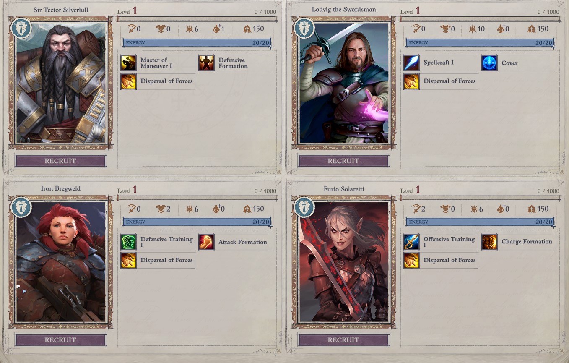Image resolution: width=569 pixels, height=363 pixels.
Task: Click Furio's Offensive Training I icon
Action: (411, 242)
